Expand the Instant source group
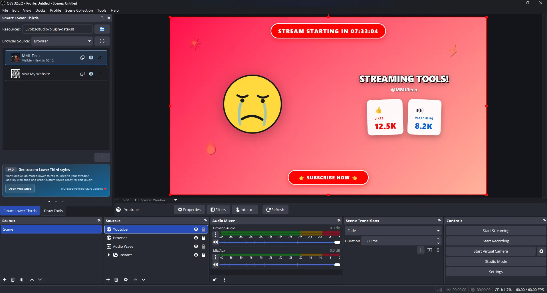This screenshot has height=293, width=547. tap(109, 255)
